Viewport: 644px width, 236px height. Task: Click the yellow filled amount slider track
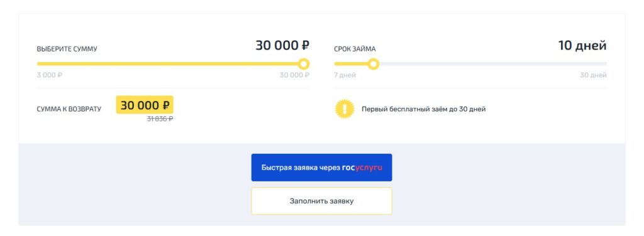tap(167, 64)
